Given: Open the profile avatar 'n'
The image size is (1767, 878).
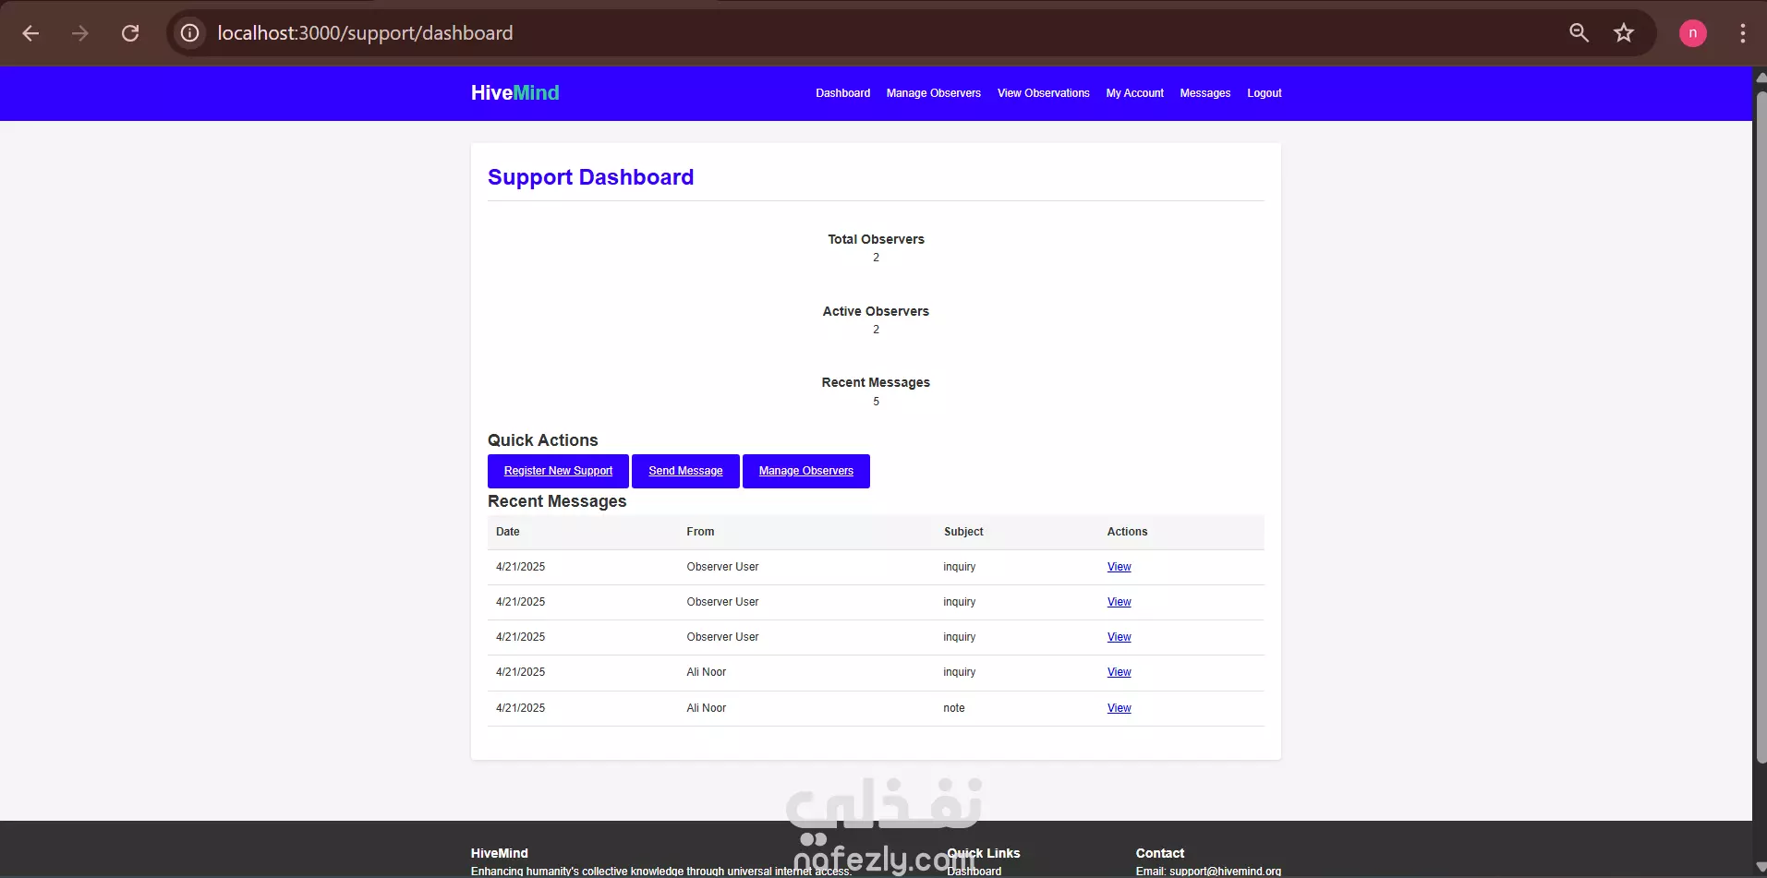Looking at the screenshot, I should coord(1692,33).
